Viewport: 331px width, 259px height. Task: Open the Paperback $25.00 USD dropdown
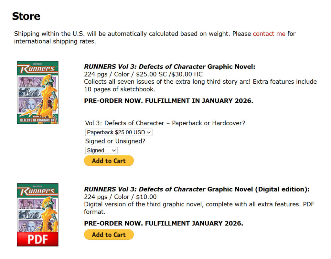[119, 132]
